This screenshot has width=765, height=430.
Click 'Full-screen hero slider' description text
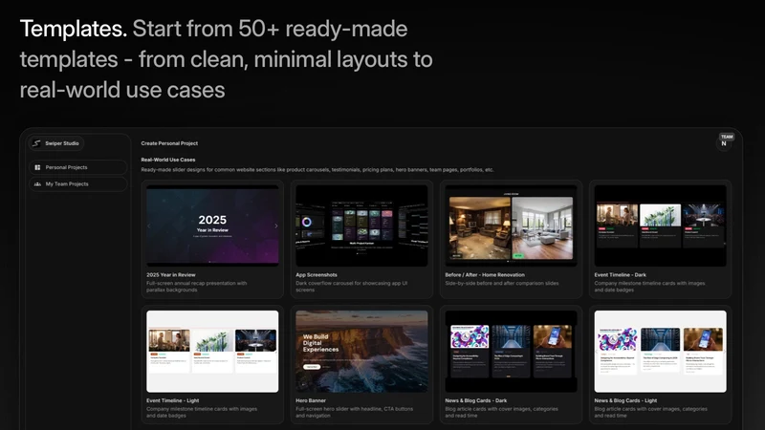[x=354, y=413]
